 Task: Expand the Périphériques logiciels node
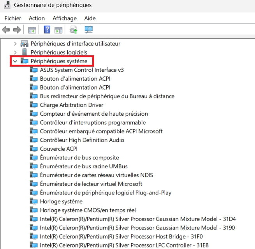coord(15,52)
